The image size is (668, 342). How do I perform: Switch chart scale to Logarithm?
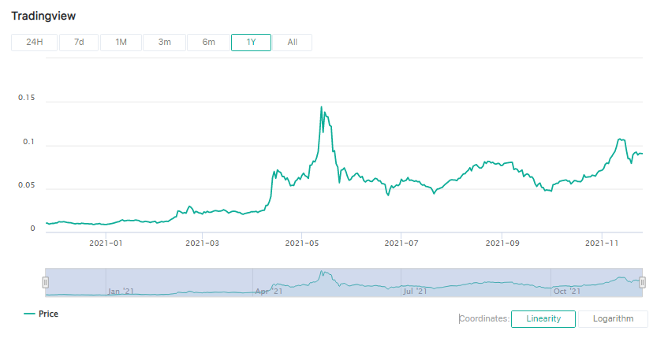coord(613,318)
